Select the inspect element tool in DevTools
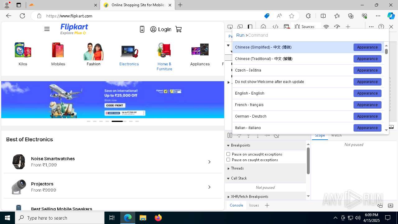 click(x=230, y=27)
